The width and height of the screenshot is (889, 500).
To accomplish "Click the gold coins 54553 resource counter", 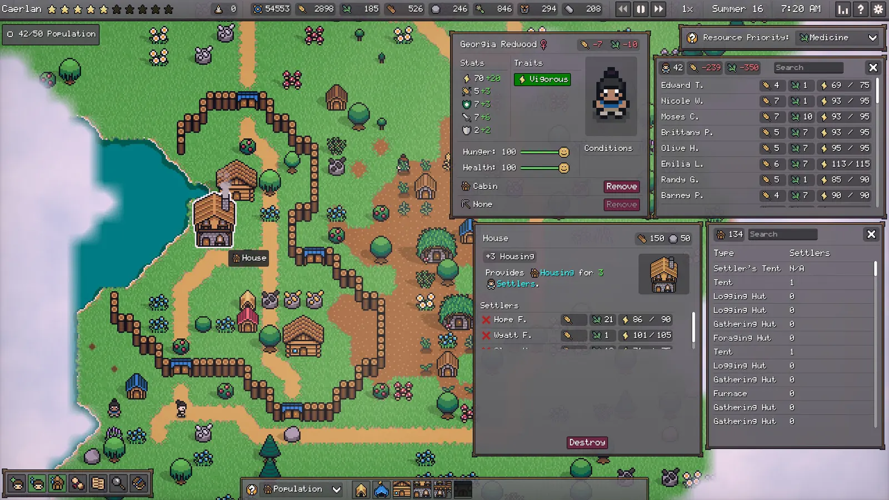I will click(x=272, y=9).
